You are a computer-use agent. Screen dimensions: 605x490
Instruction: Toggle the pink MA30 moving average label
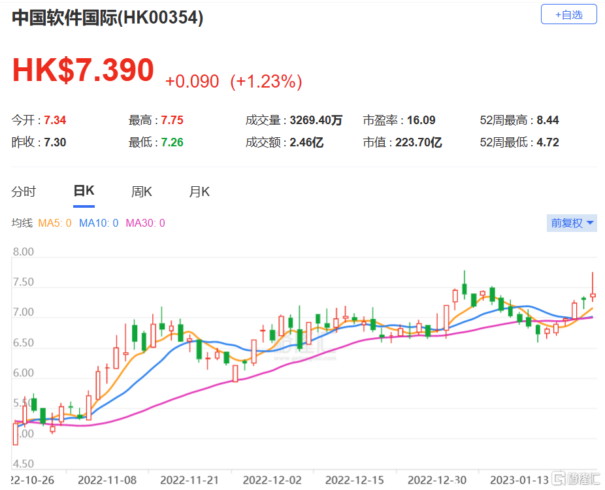145,223
